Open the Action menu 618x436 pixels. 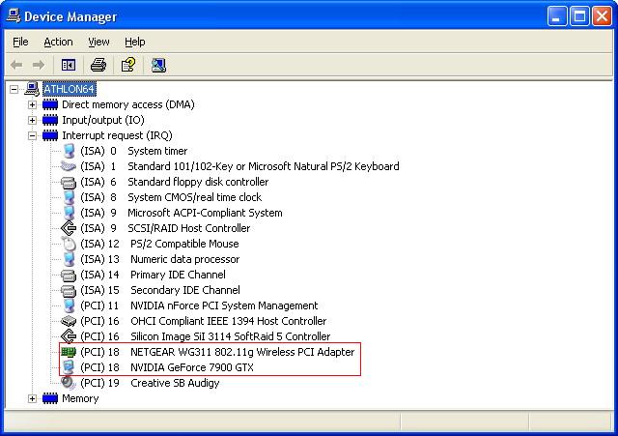(58, 42)
